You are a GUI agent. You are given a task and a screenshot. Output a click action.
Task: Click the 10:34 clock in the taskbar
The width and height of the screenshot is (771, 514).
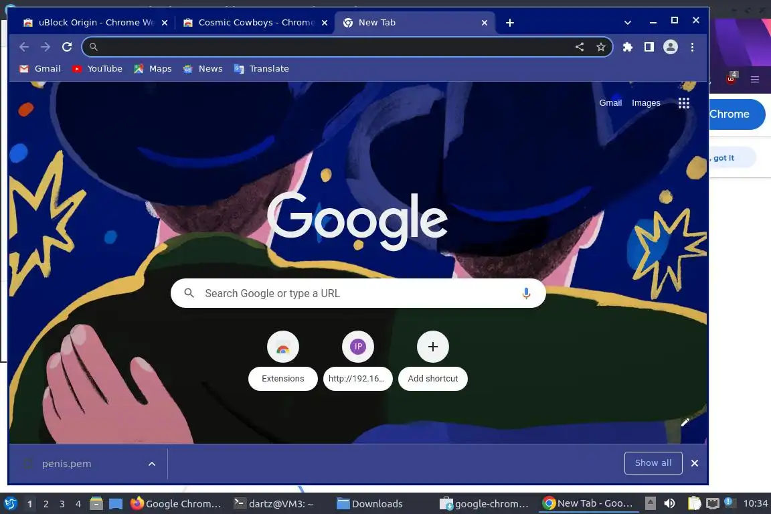(755, 503)
